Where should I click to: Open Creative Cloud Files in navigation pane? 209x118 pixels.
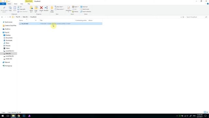(x=10, y=26)
